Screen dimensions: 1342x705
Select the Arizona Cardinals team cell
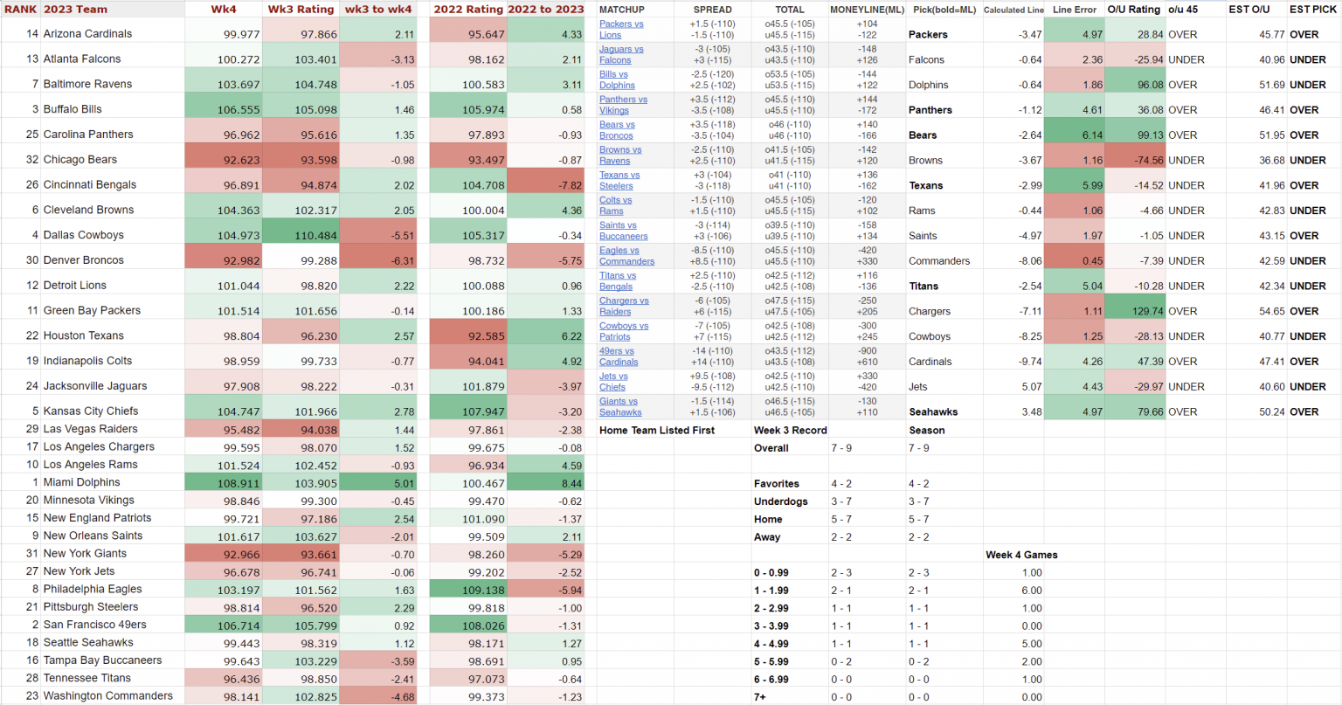click(x=112, y=33)
